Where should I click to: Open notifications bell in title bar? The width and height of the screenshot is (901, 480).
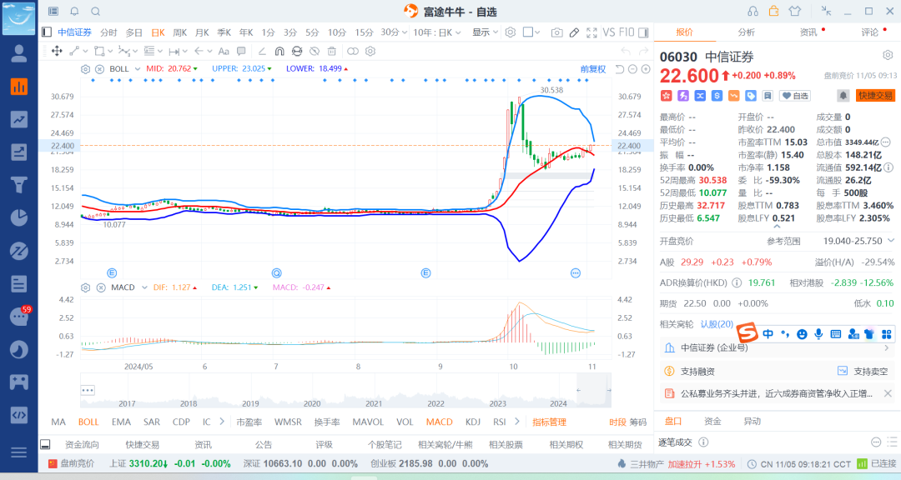(x=75, y=12)
